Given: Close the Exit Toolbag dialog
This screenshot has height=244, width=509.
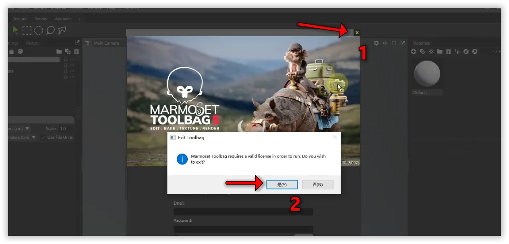Looking at the screenshot, I should click(x=335, y=137).
